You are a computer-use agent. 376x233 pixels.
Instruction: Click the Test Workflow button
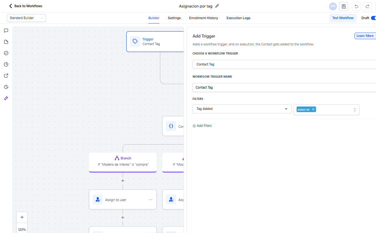pyautogui.click(x=343, y=18)
